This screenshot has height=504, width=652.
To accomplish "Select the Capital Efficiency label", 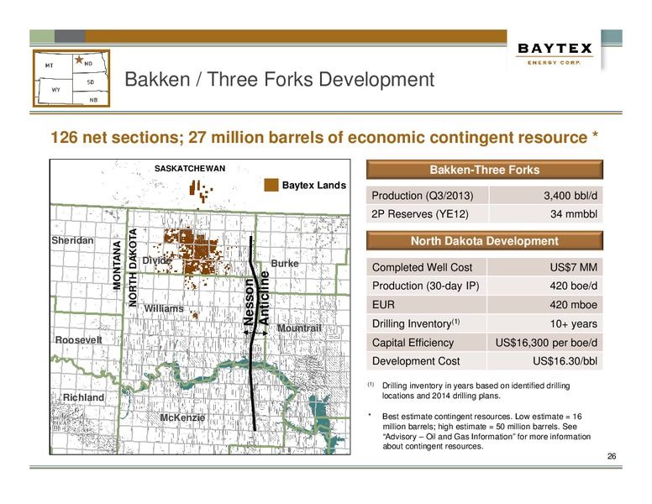I will [413, 343].
